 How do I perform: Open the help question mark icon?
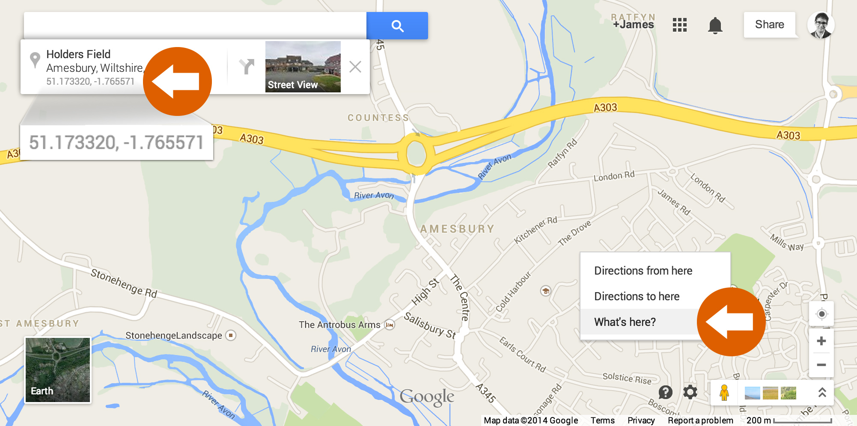[665, 392]
